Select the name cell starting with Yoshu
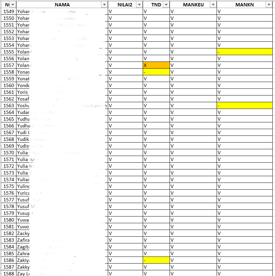 (x=62, y=106)
